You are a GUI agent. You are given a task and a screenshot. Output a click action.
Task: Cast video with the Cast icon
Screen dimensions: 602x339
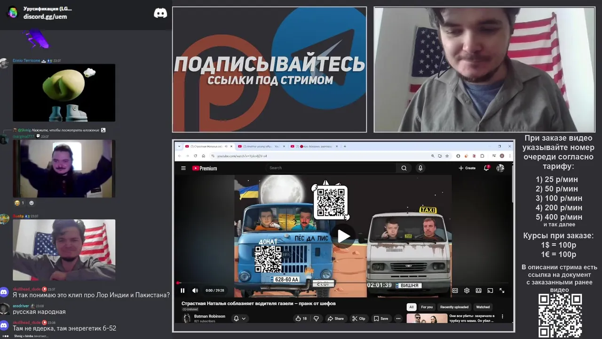pyautogui.click(x=490, y=291)
